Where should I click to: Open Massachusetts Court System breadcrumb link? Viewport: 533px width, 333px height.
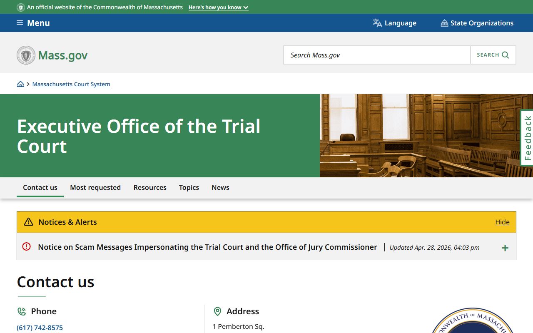(x=71, y=84)
